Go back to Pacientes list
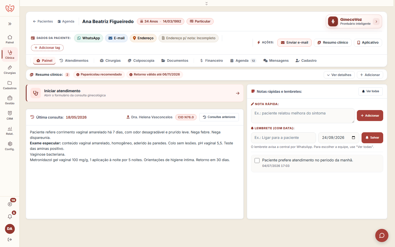 point(43,21)
